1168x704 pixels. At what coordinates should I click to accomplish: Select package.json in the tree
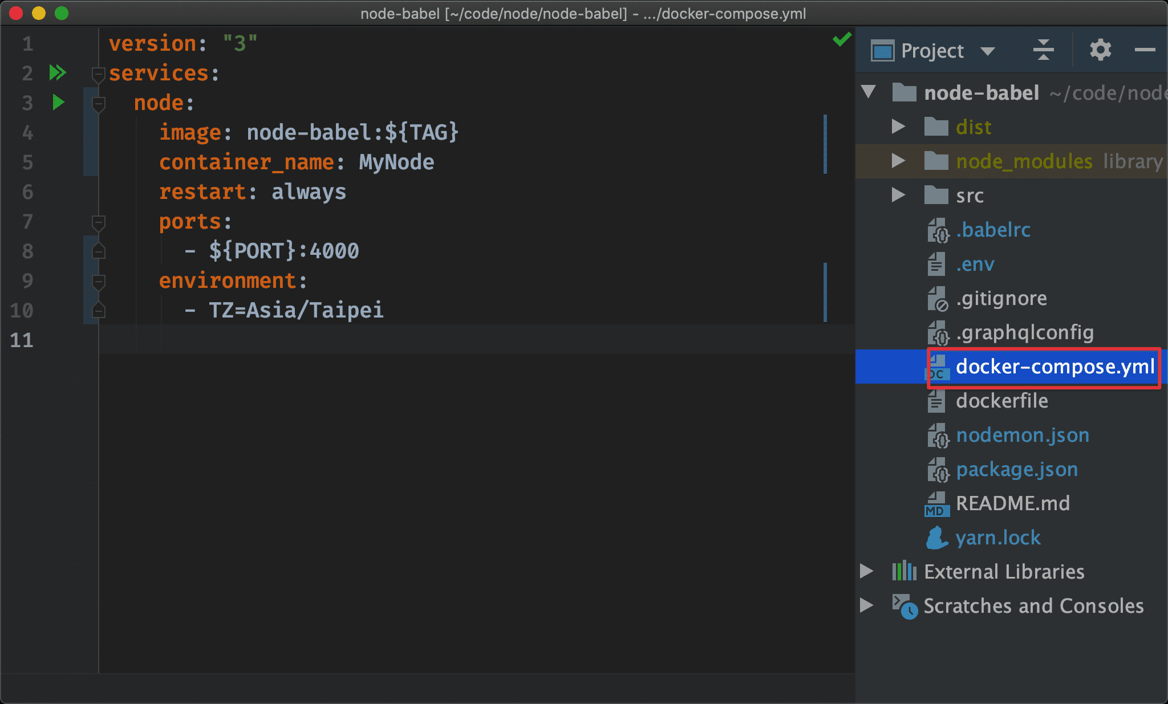[x=1017, y=469]
